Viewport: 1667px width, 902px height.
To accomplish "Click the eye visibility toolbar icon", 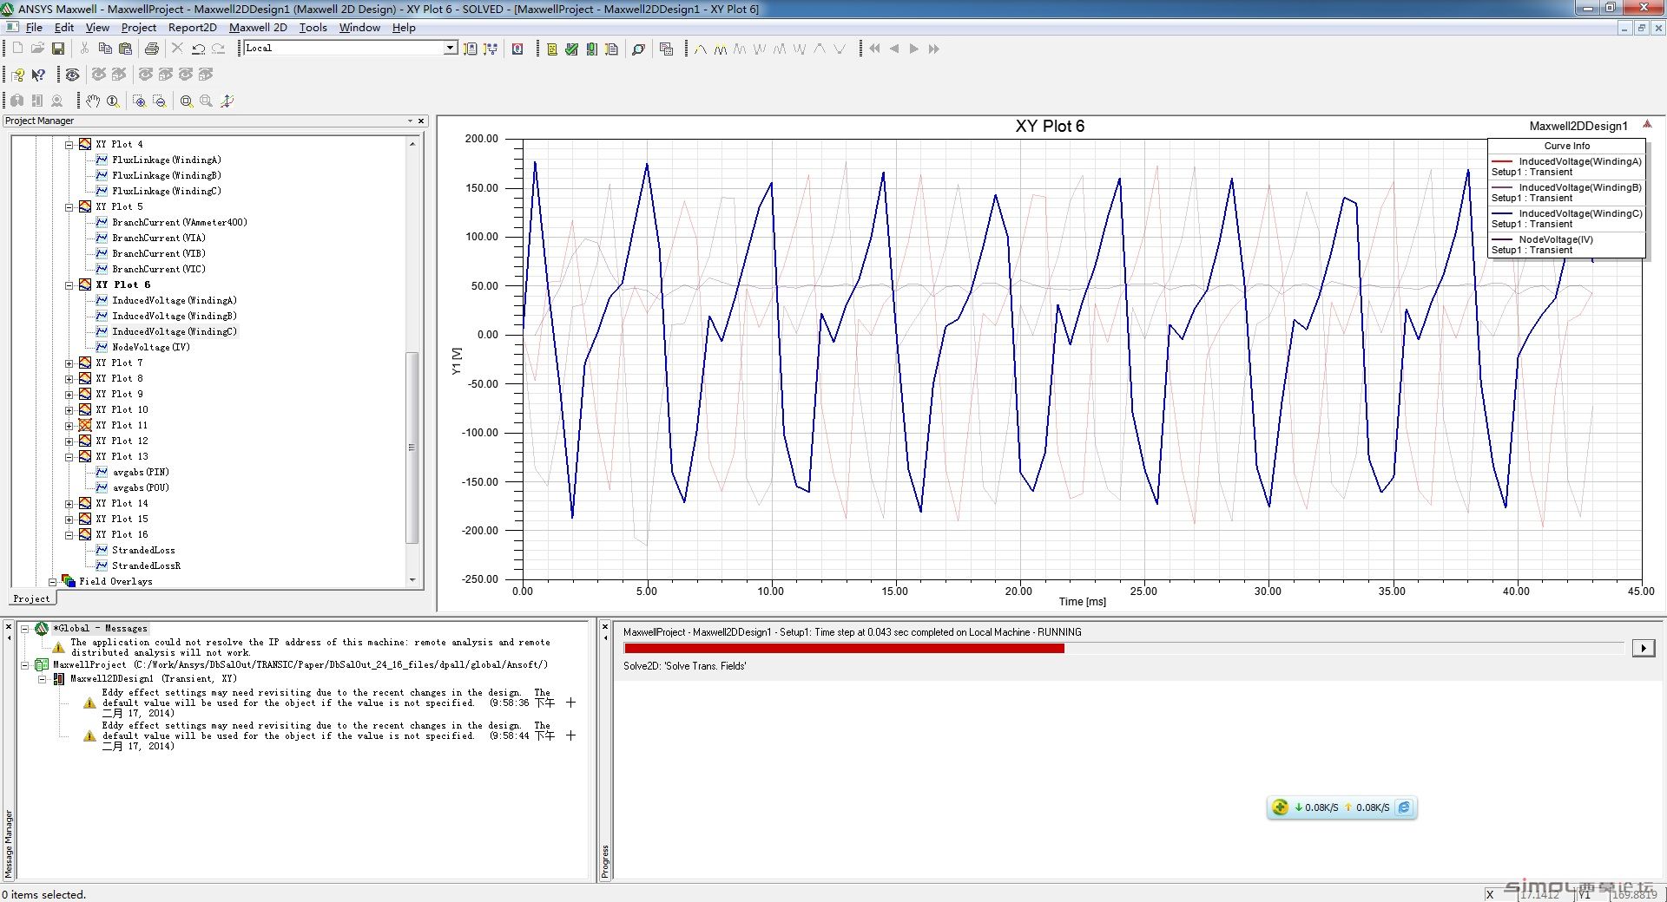I will pos(73,75).
